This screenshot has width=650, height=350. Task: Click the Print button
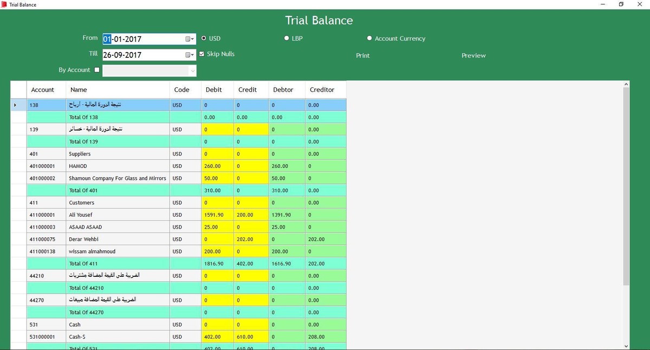(363, 55)
